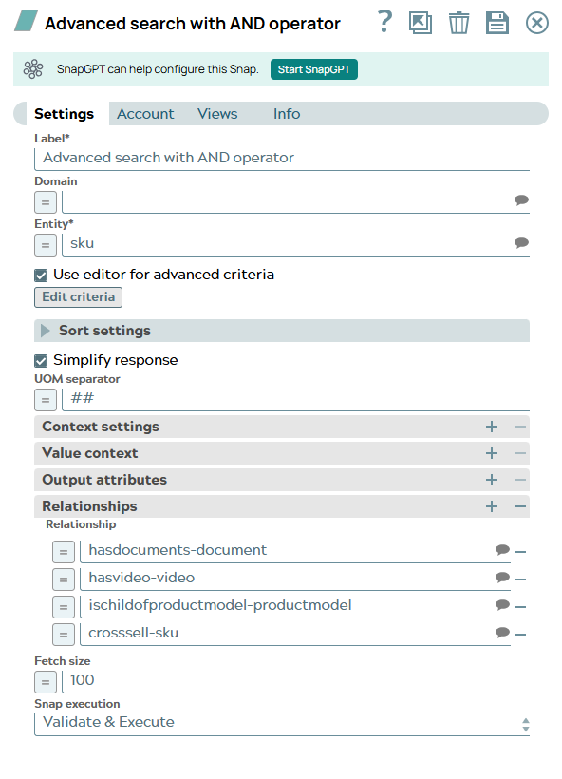The image size is (562, 779).
Task: Save the Snap settings with disk icon
Action: 497,23
